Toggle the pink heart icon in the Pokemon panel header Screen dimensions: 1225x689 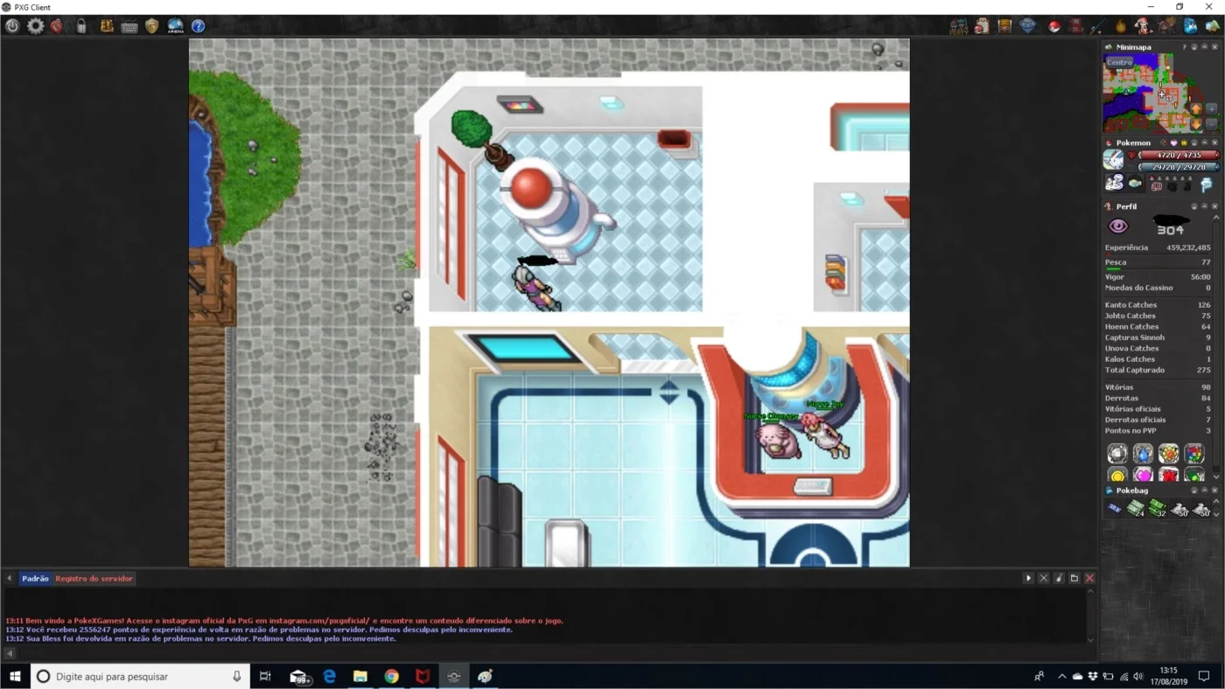[1173, 143]
